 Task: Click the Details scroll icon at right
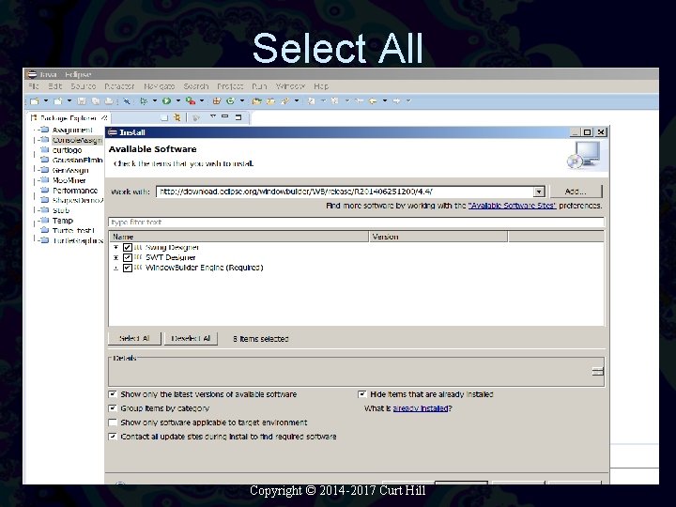(x=597, y=371)
